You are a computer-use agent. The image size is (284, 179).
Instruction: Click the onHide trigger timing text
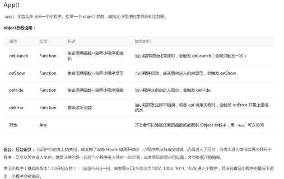[172, 90]
